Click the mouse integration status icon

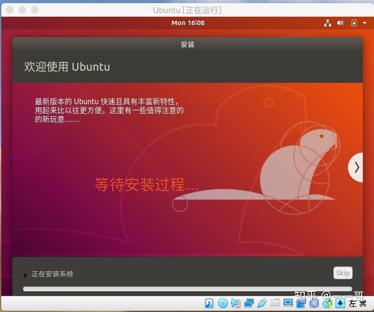click(x=327, y=303)
